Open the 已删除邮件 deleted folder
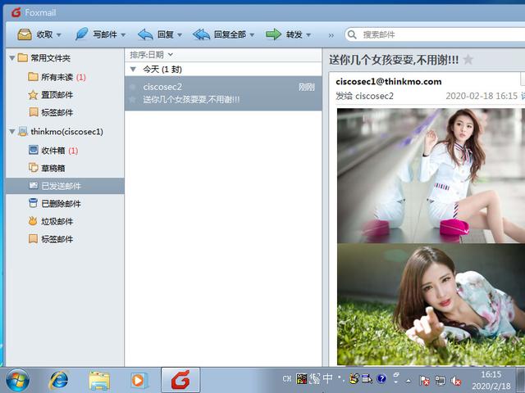The height and width of the screenshot is (393, 525). point(55,204)
